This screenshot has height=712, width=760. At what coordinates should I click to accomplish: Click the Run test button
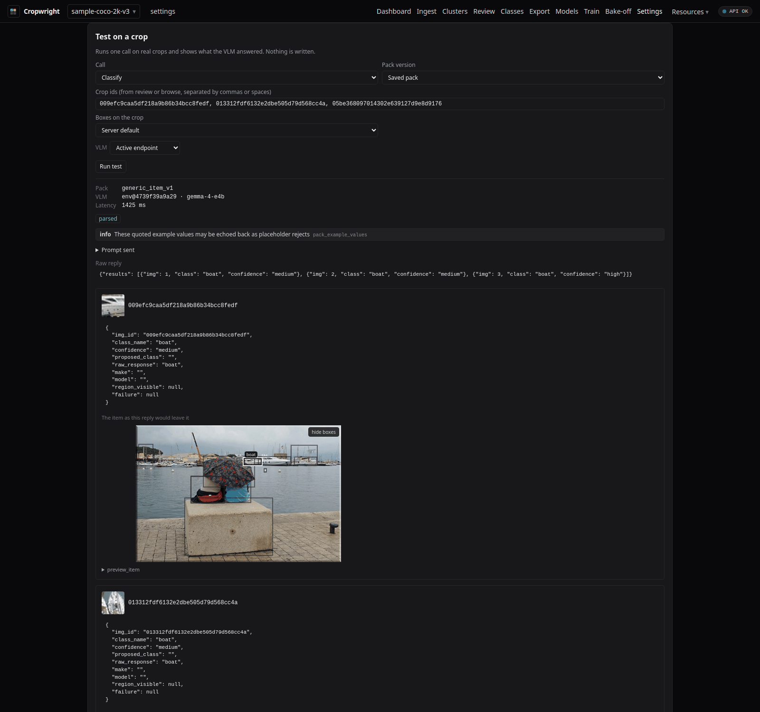click(x=111, y=167)
